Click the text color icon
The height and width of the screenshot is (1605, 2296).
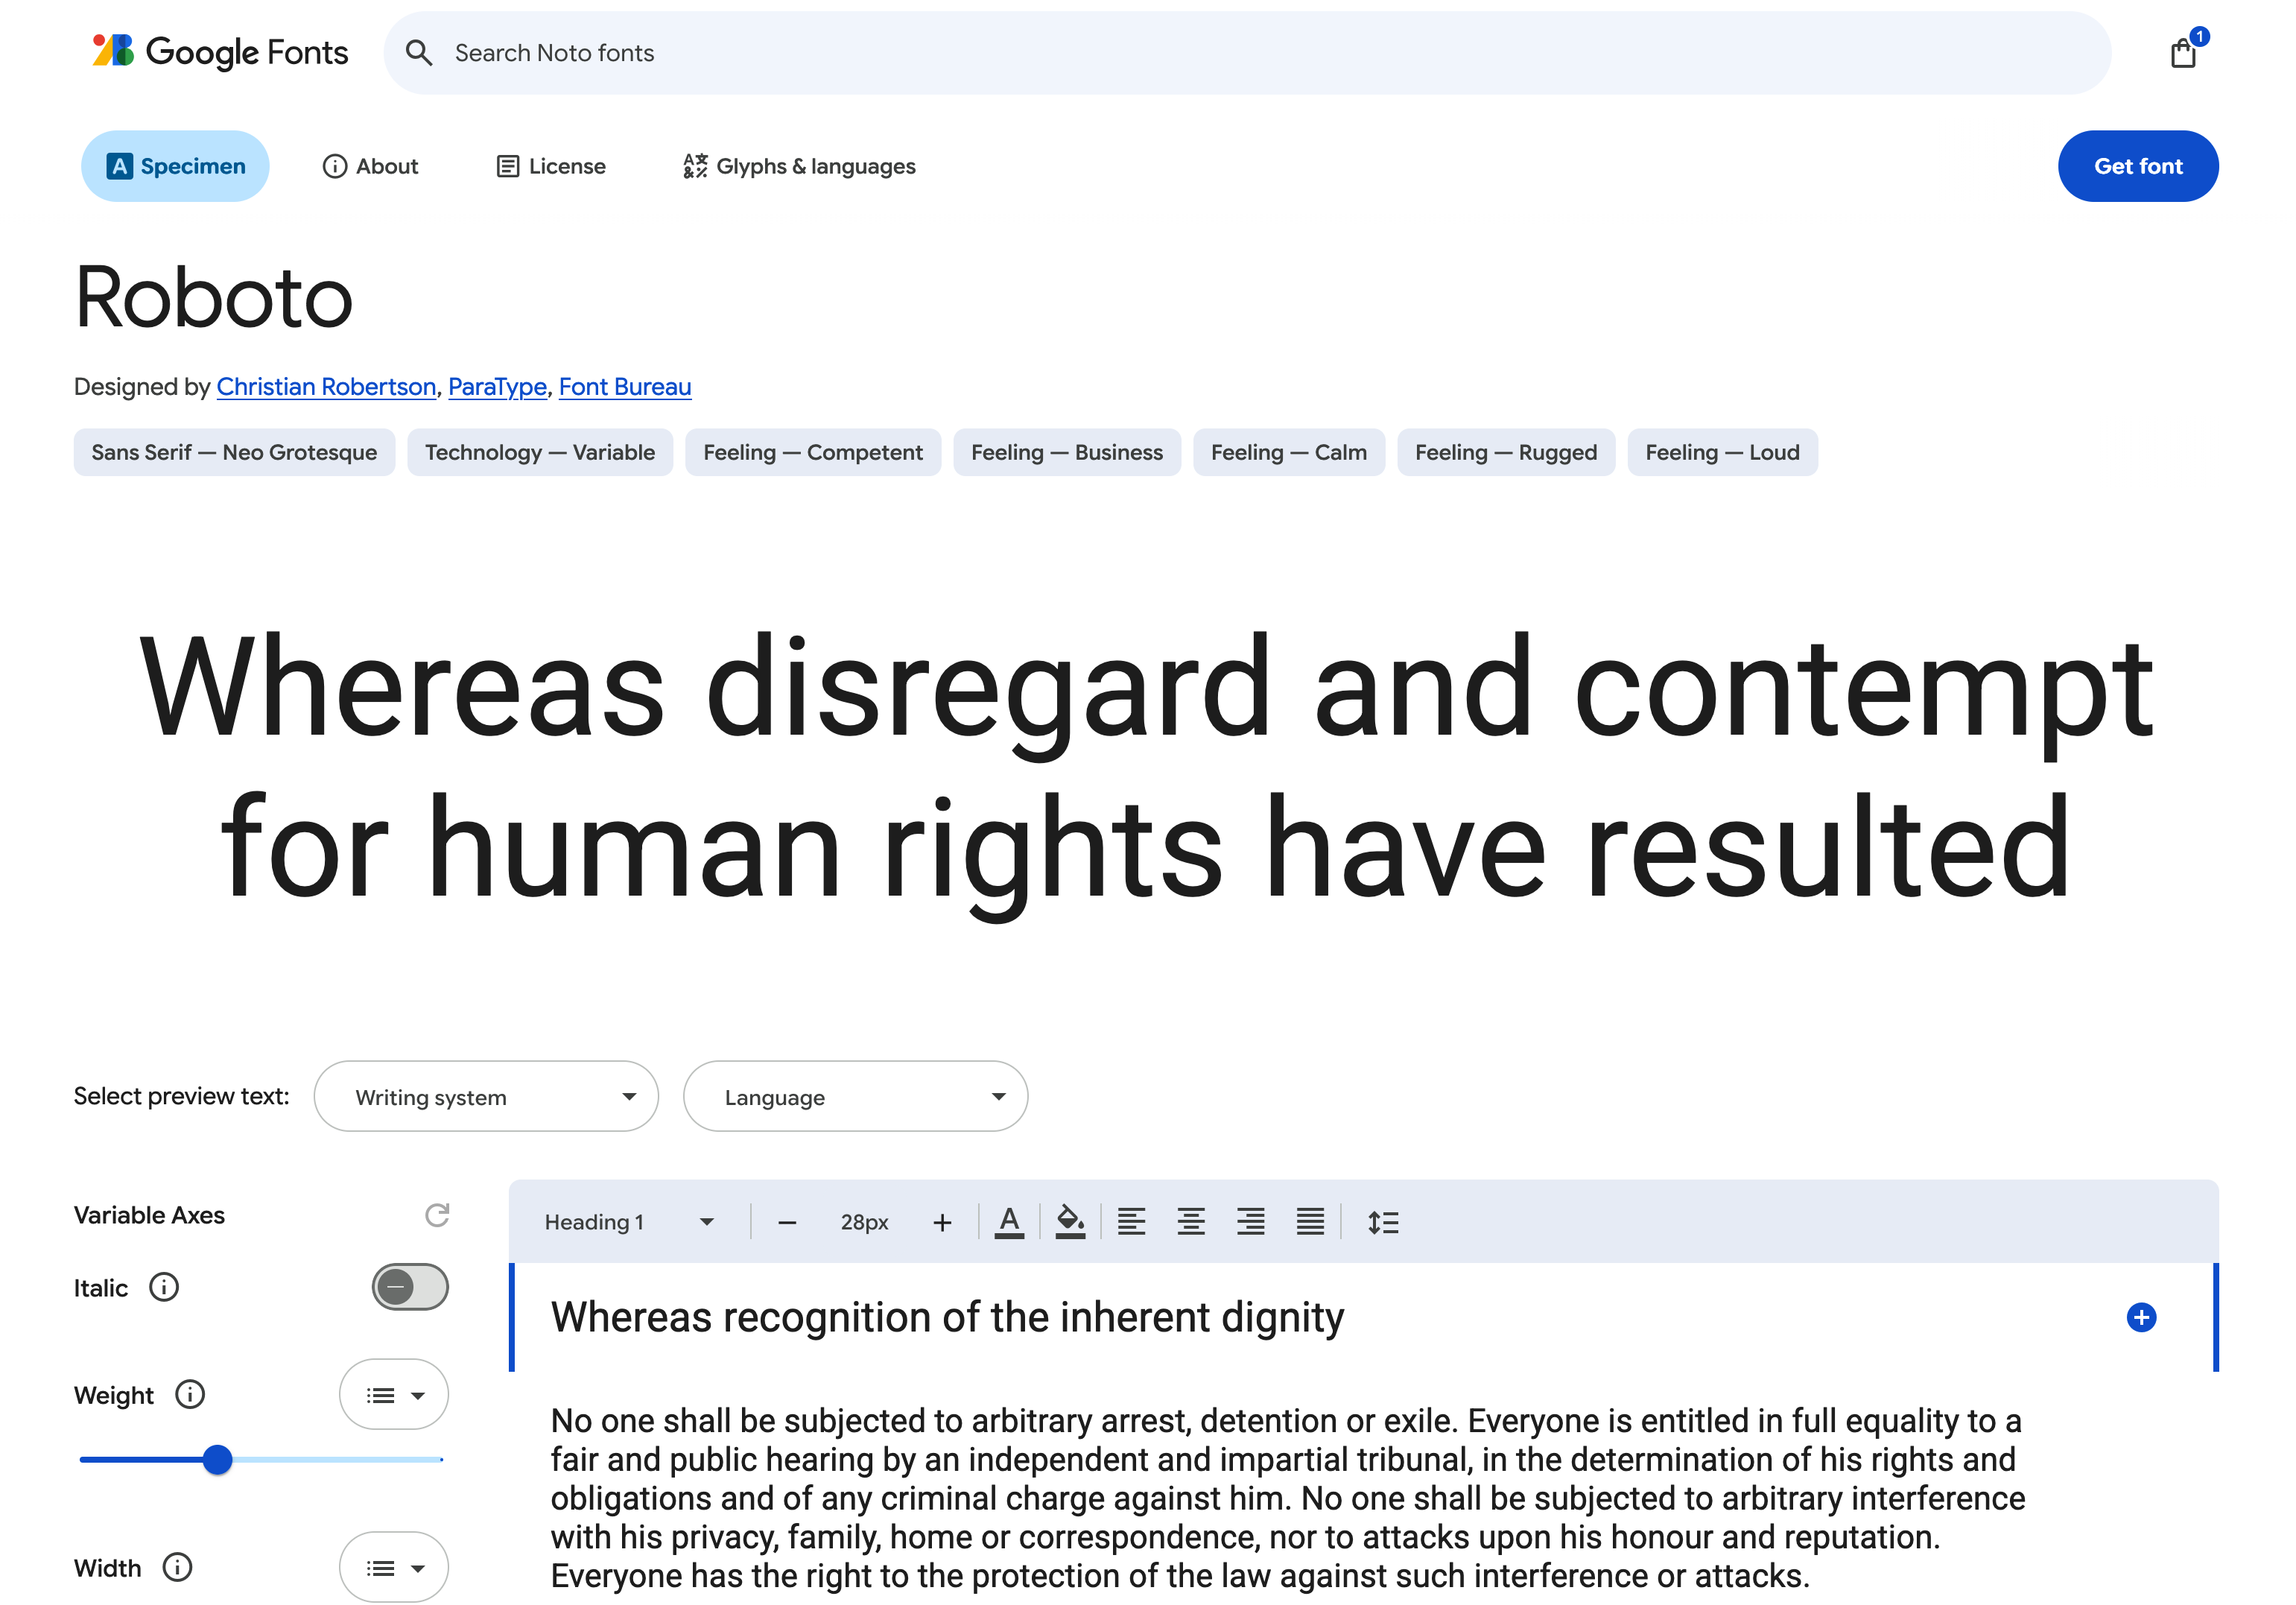pyautogui.click(x=1009, y=1222)
